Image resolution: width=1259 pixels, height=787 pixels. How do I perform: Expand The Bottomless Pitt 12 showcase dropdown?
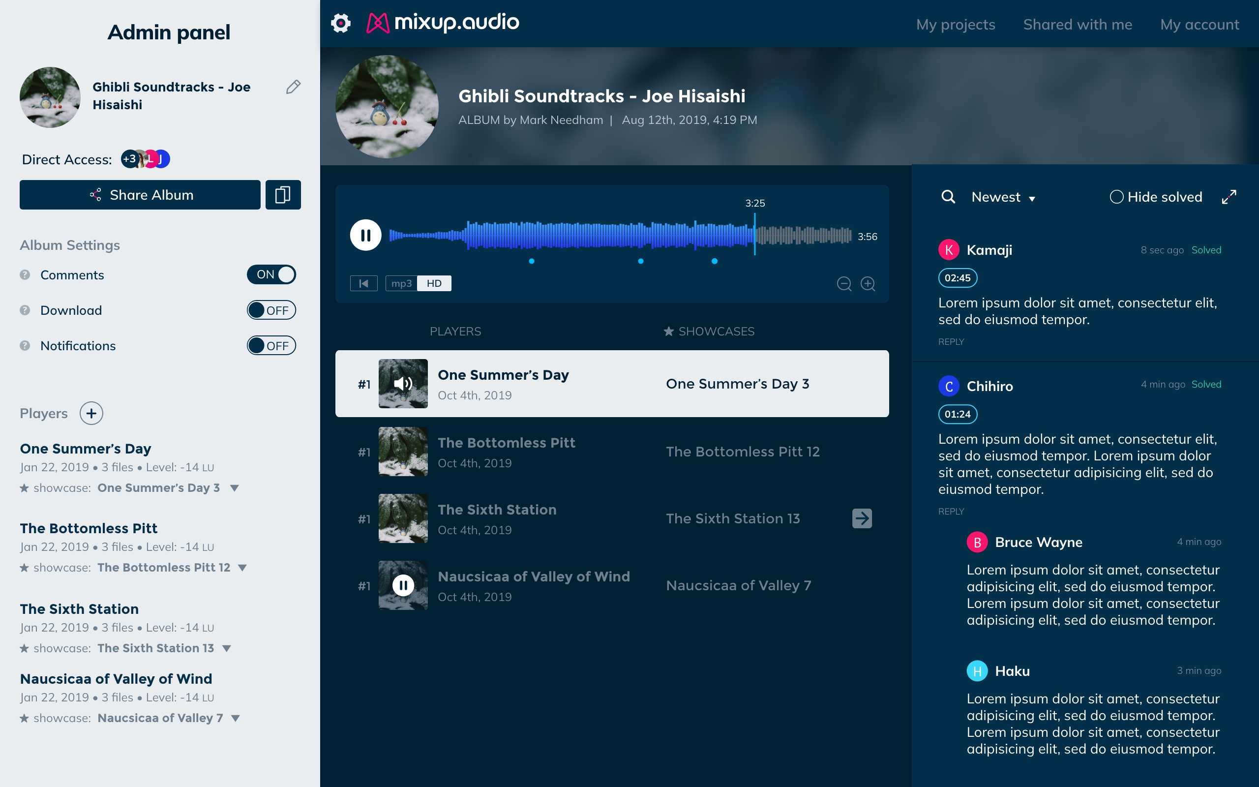tap(242, 568)
